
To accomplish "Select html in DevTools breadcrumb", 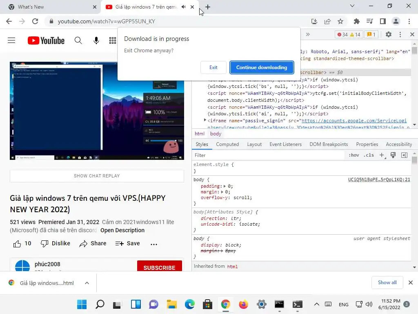I will pos(199,134).
